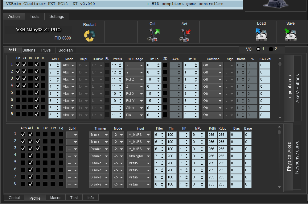Open the Settings tab

[x=56, y=17]
